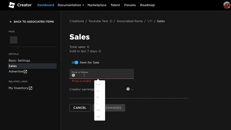Click the 'Price is invalid' error text
Viewport: 231px width, 130px height.
(x=82, y=81)
